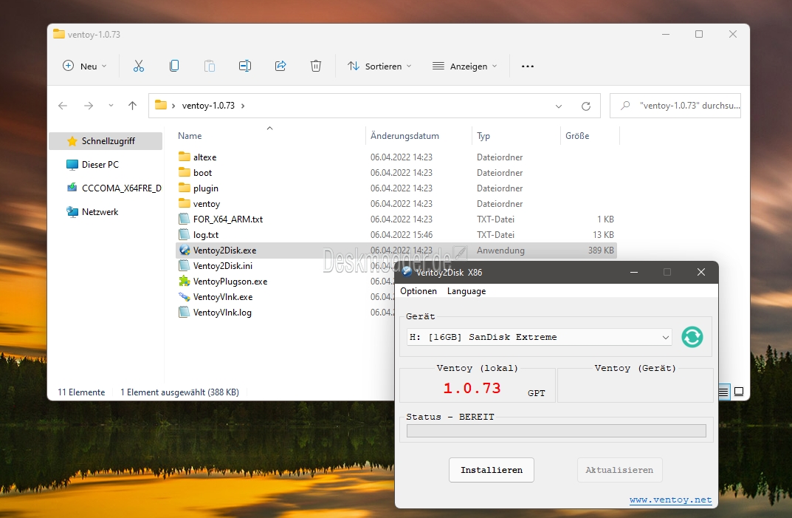Click the status progress bar
Image resolution: width=792 pixels, height=518 pixels.
point(556,431)
